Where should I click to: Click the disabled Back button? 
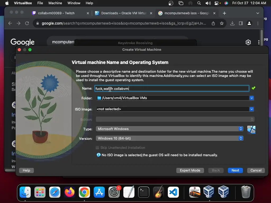pyautogui.click(x=216, y=170)
